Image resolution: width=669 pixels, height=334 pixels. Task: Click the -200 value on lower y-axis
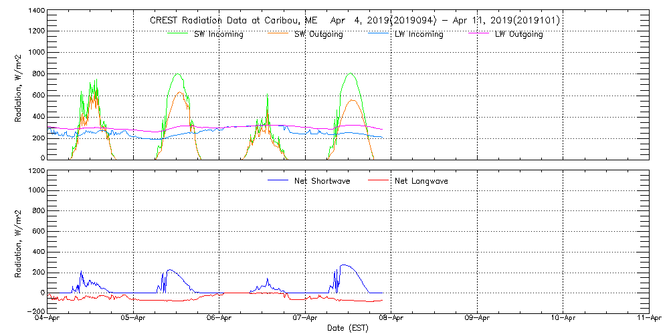[35, 312]
